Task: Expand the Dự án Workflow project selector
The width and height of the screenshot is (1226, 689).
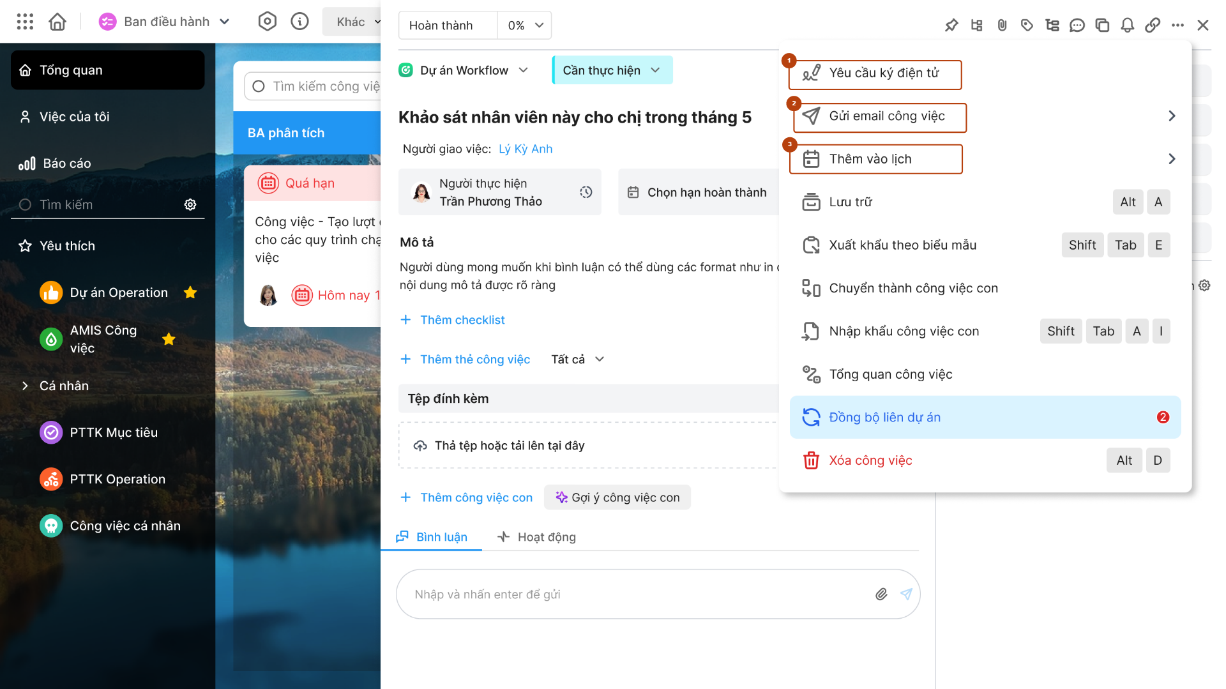Action: tap(464, 70)
